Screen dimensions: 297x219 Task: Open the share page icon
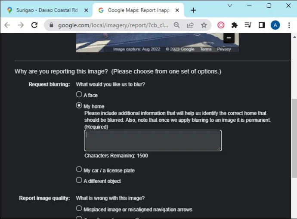click(x=190, y=25)
